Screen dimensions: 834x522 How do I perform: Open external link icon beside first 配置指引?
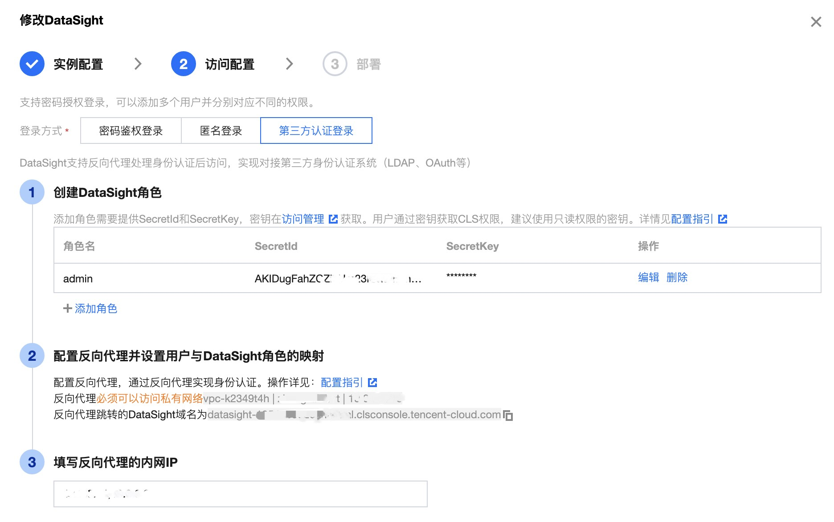[x=723, y=219]
